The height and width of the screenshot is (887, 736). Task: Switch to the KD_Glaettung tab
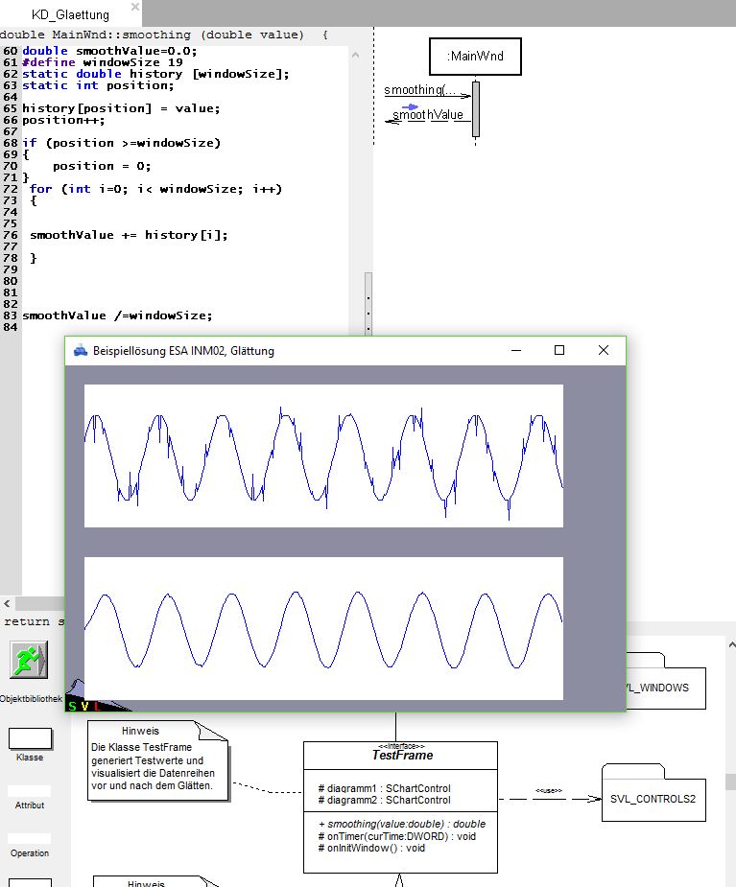pos(70,14)
